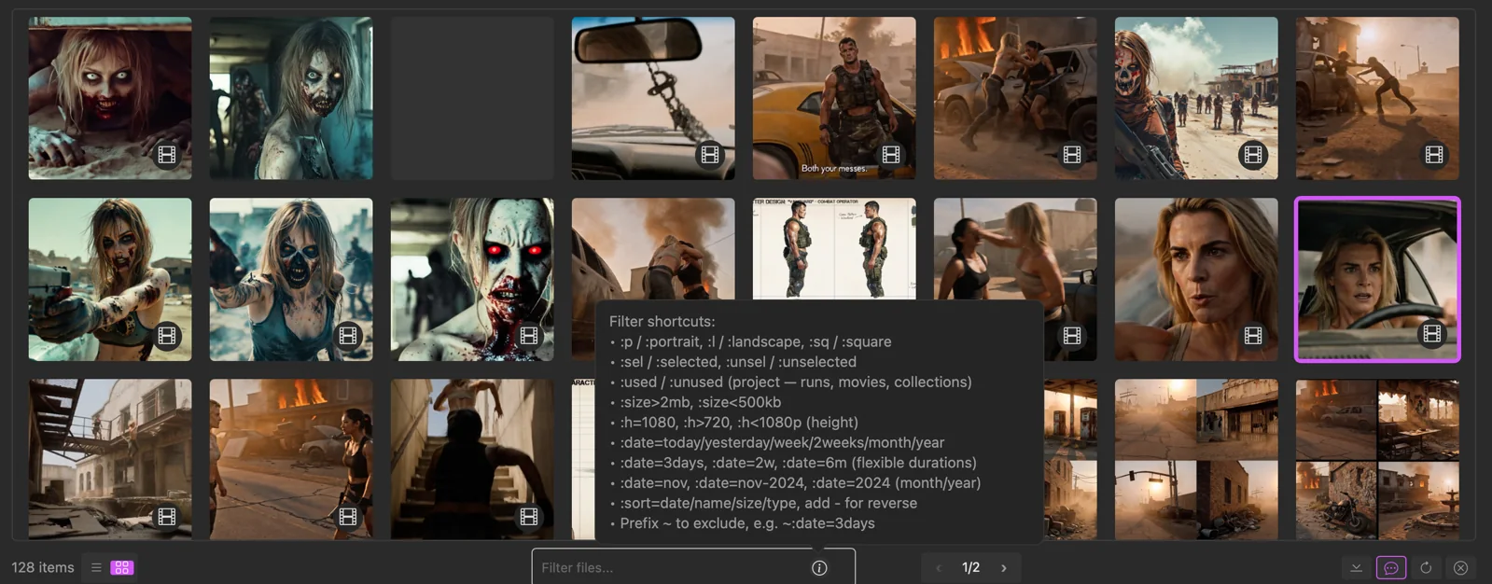Click film icon on rearview mirror thumbnail

click(x=710, y=155)
